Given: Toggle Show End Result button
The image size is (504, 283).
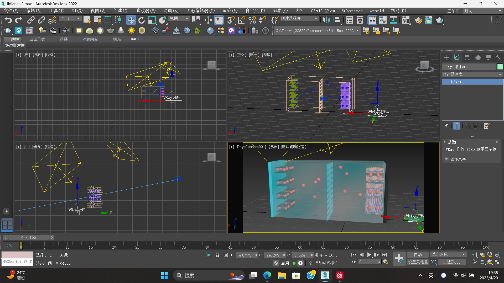Looking at the screenshot, I should 457,126.
